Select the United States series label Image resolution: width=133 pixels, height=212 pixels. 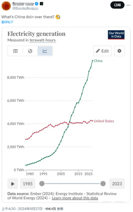[104, 121]
